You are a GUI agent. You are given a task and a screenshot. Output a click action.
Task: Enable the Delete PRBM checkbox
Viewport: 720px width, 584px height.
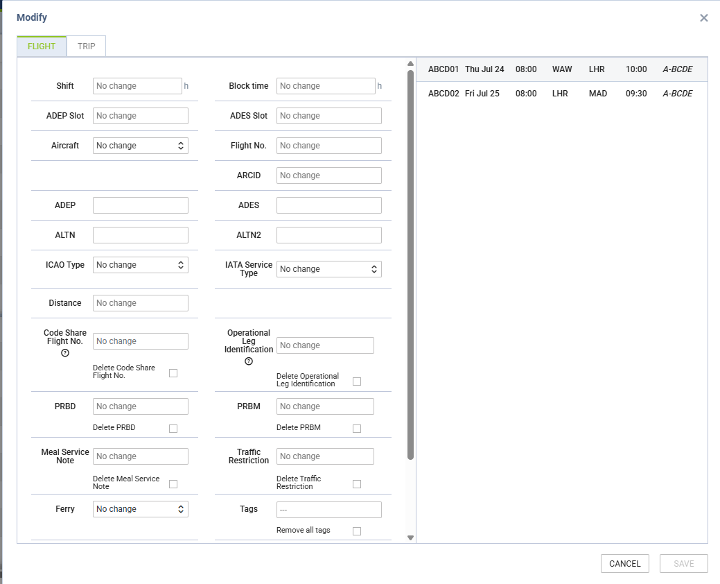coord(357,429)
